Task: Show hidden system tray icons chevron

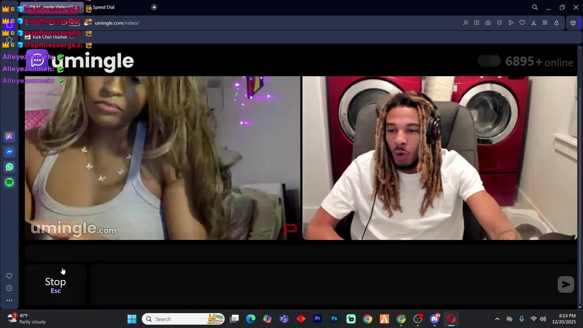Action: 497,319
